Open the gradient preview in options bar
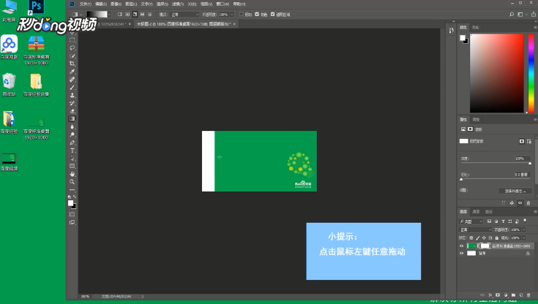Image resolution: width=538 pixels, height=304 pixels. pos(97,15)
